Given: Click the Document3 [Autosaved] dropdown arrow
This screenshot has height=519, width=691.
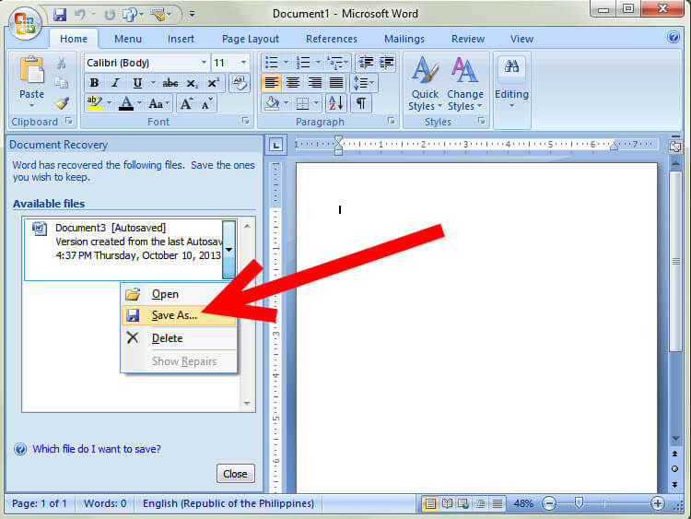Looking at the screenshot, I should [228, 250].
